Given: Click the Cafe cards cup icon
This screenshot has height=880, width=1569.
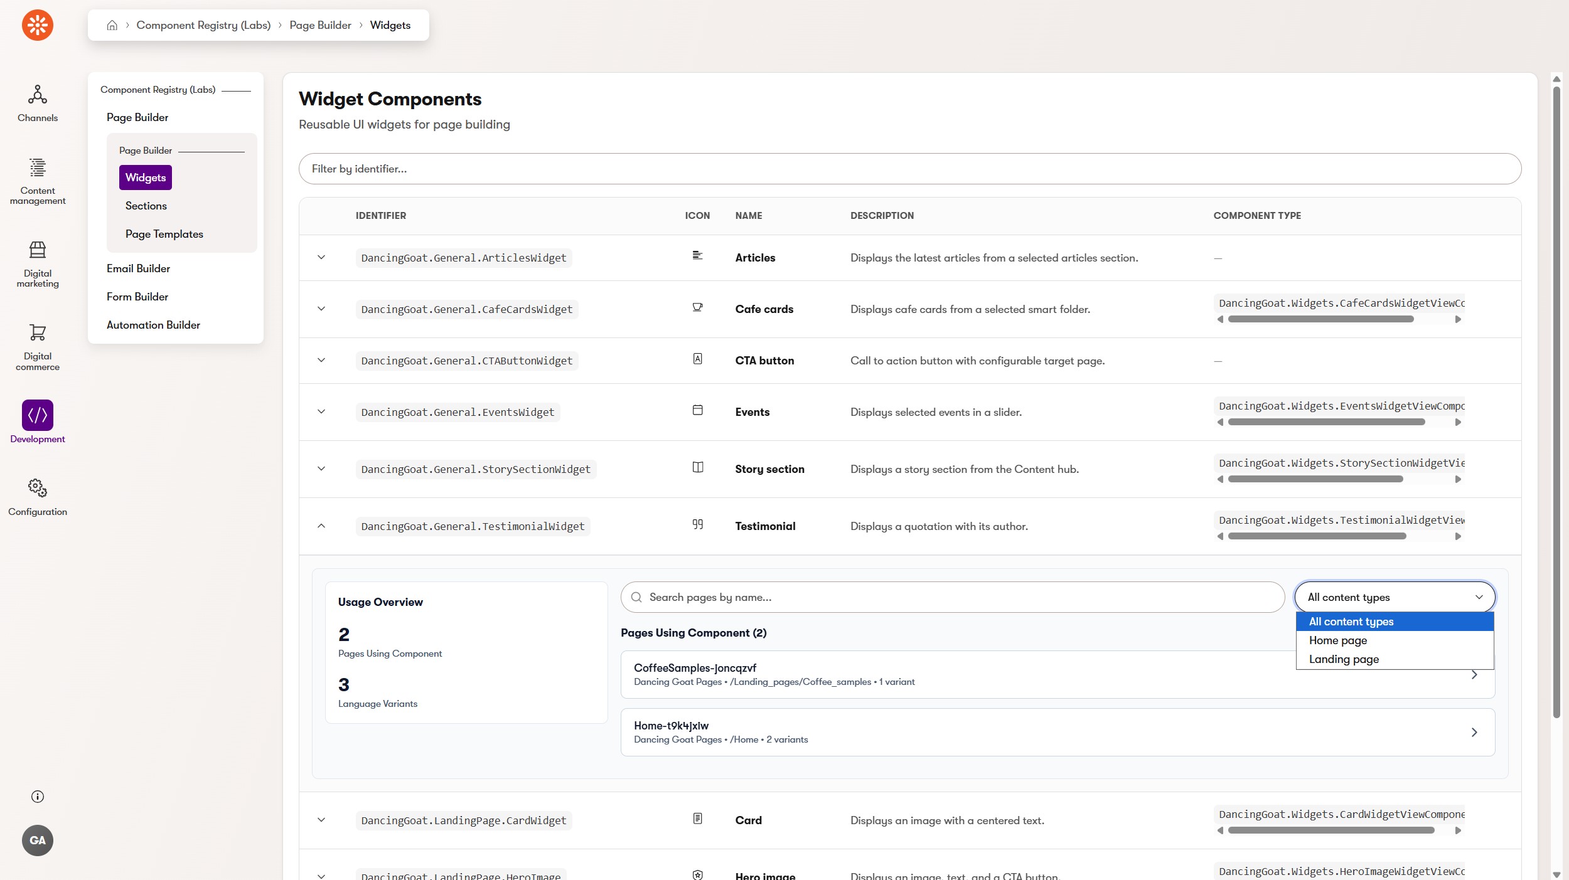Looking at the screenshot, I should 697,307.
